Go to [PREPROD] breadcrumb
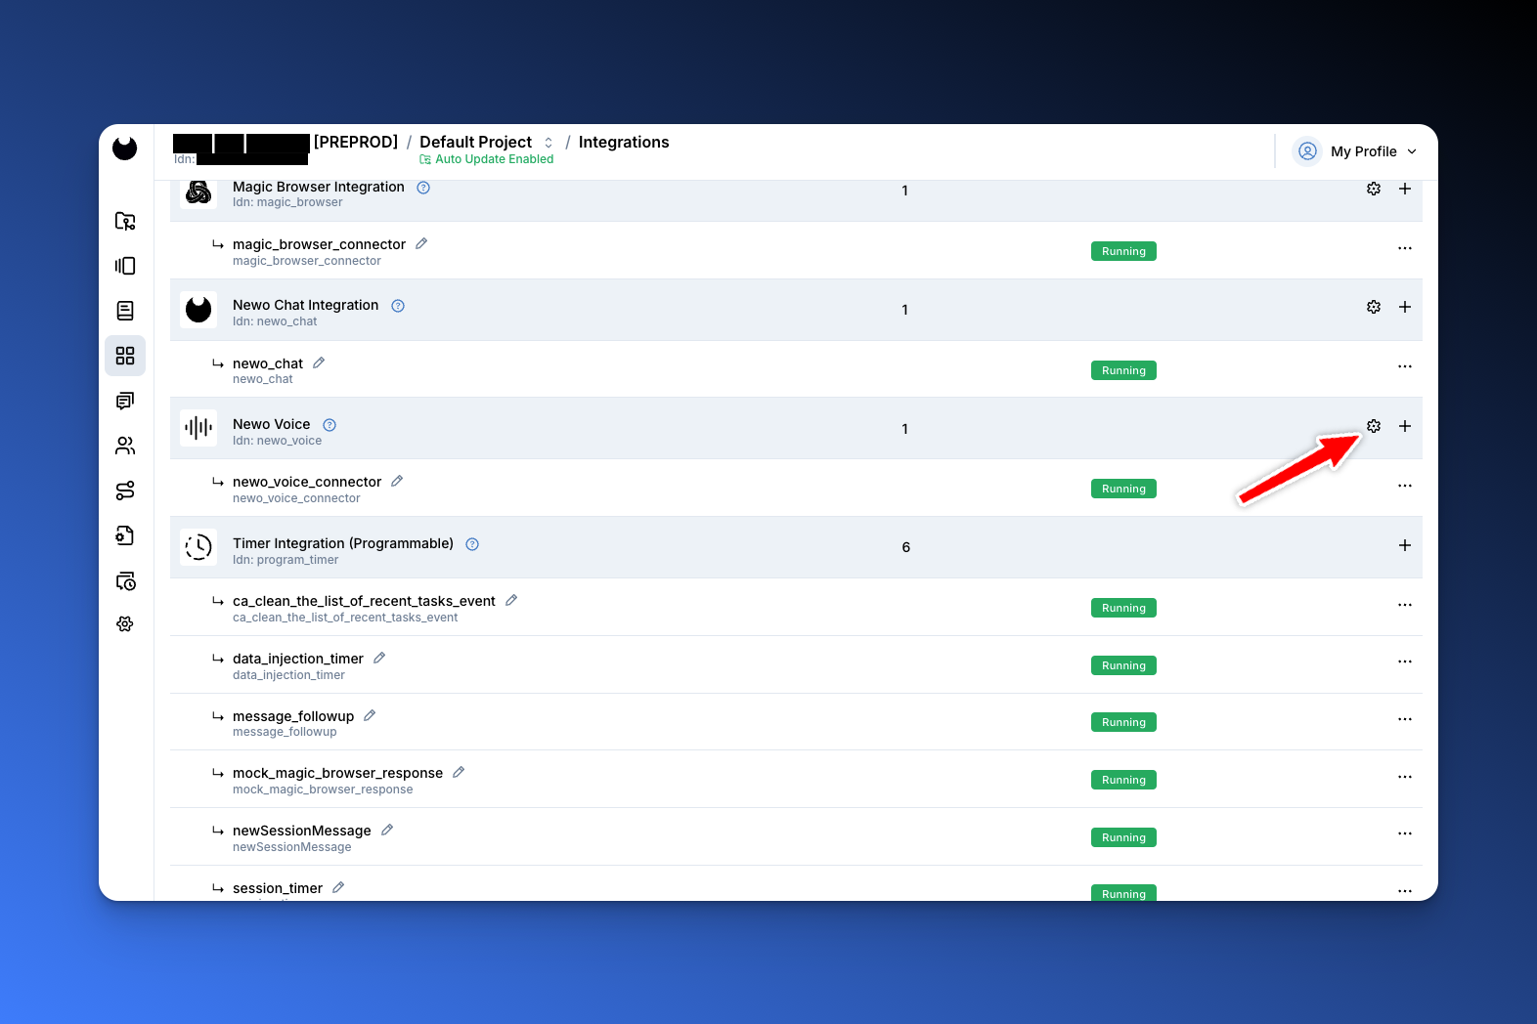This screenshot has width=1537, height=1024. 356,142
